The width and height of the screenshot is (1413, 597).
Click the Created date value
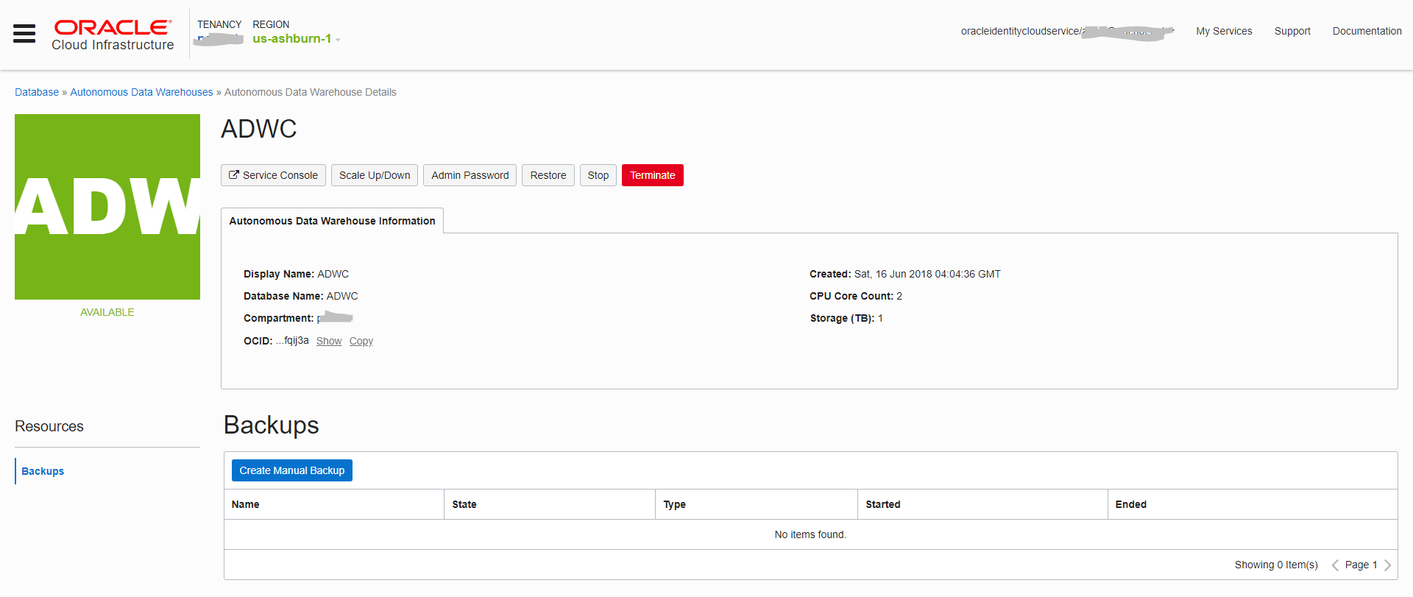[927, 274]
